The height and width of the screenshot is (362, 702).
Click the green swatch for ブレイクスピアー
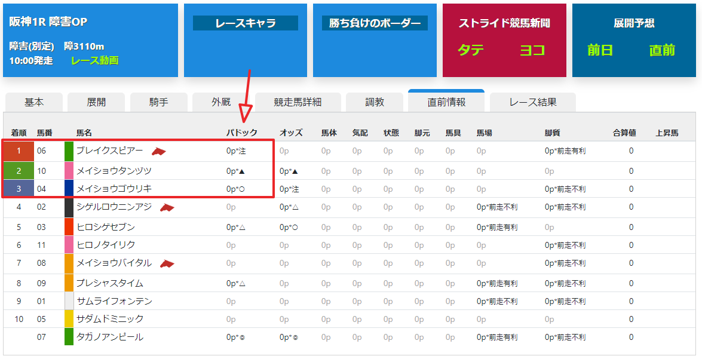point(69,151)
